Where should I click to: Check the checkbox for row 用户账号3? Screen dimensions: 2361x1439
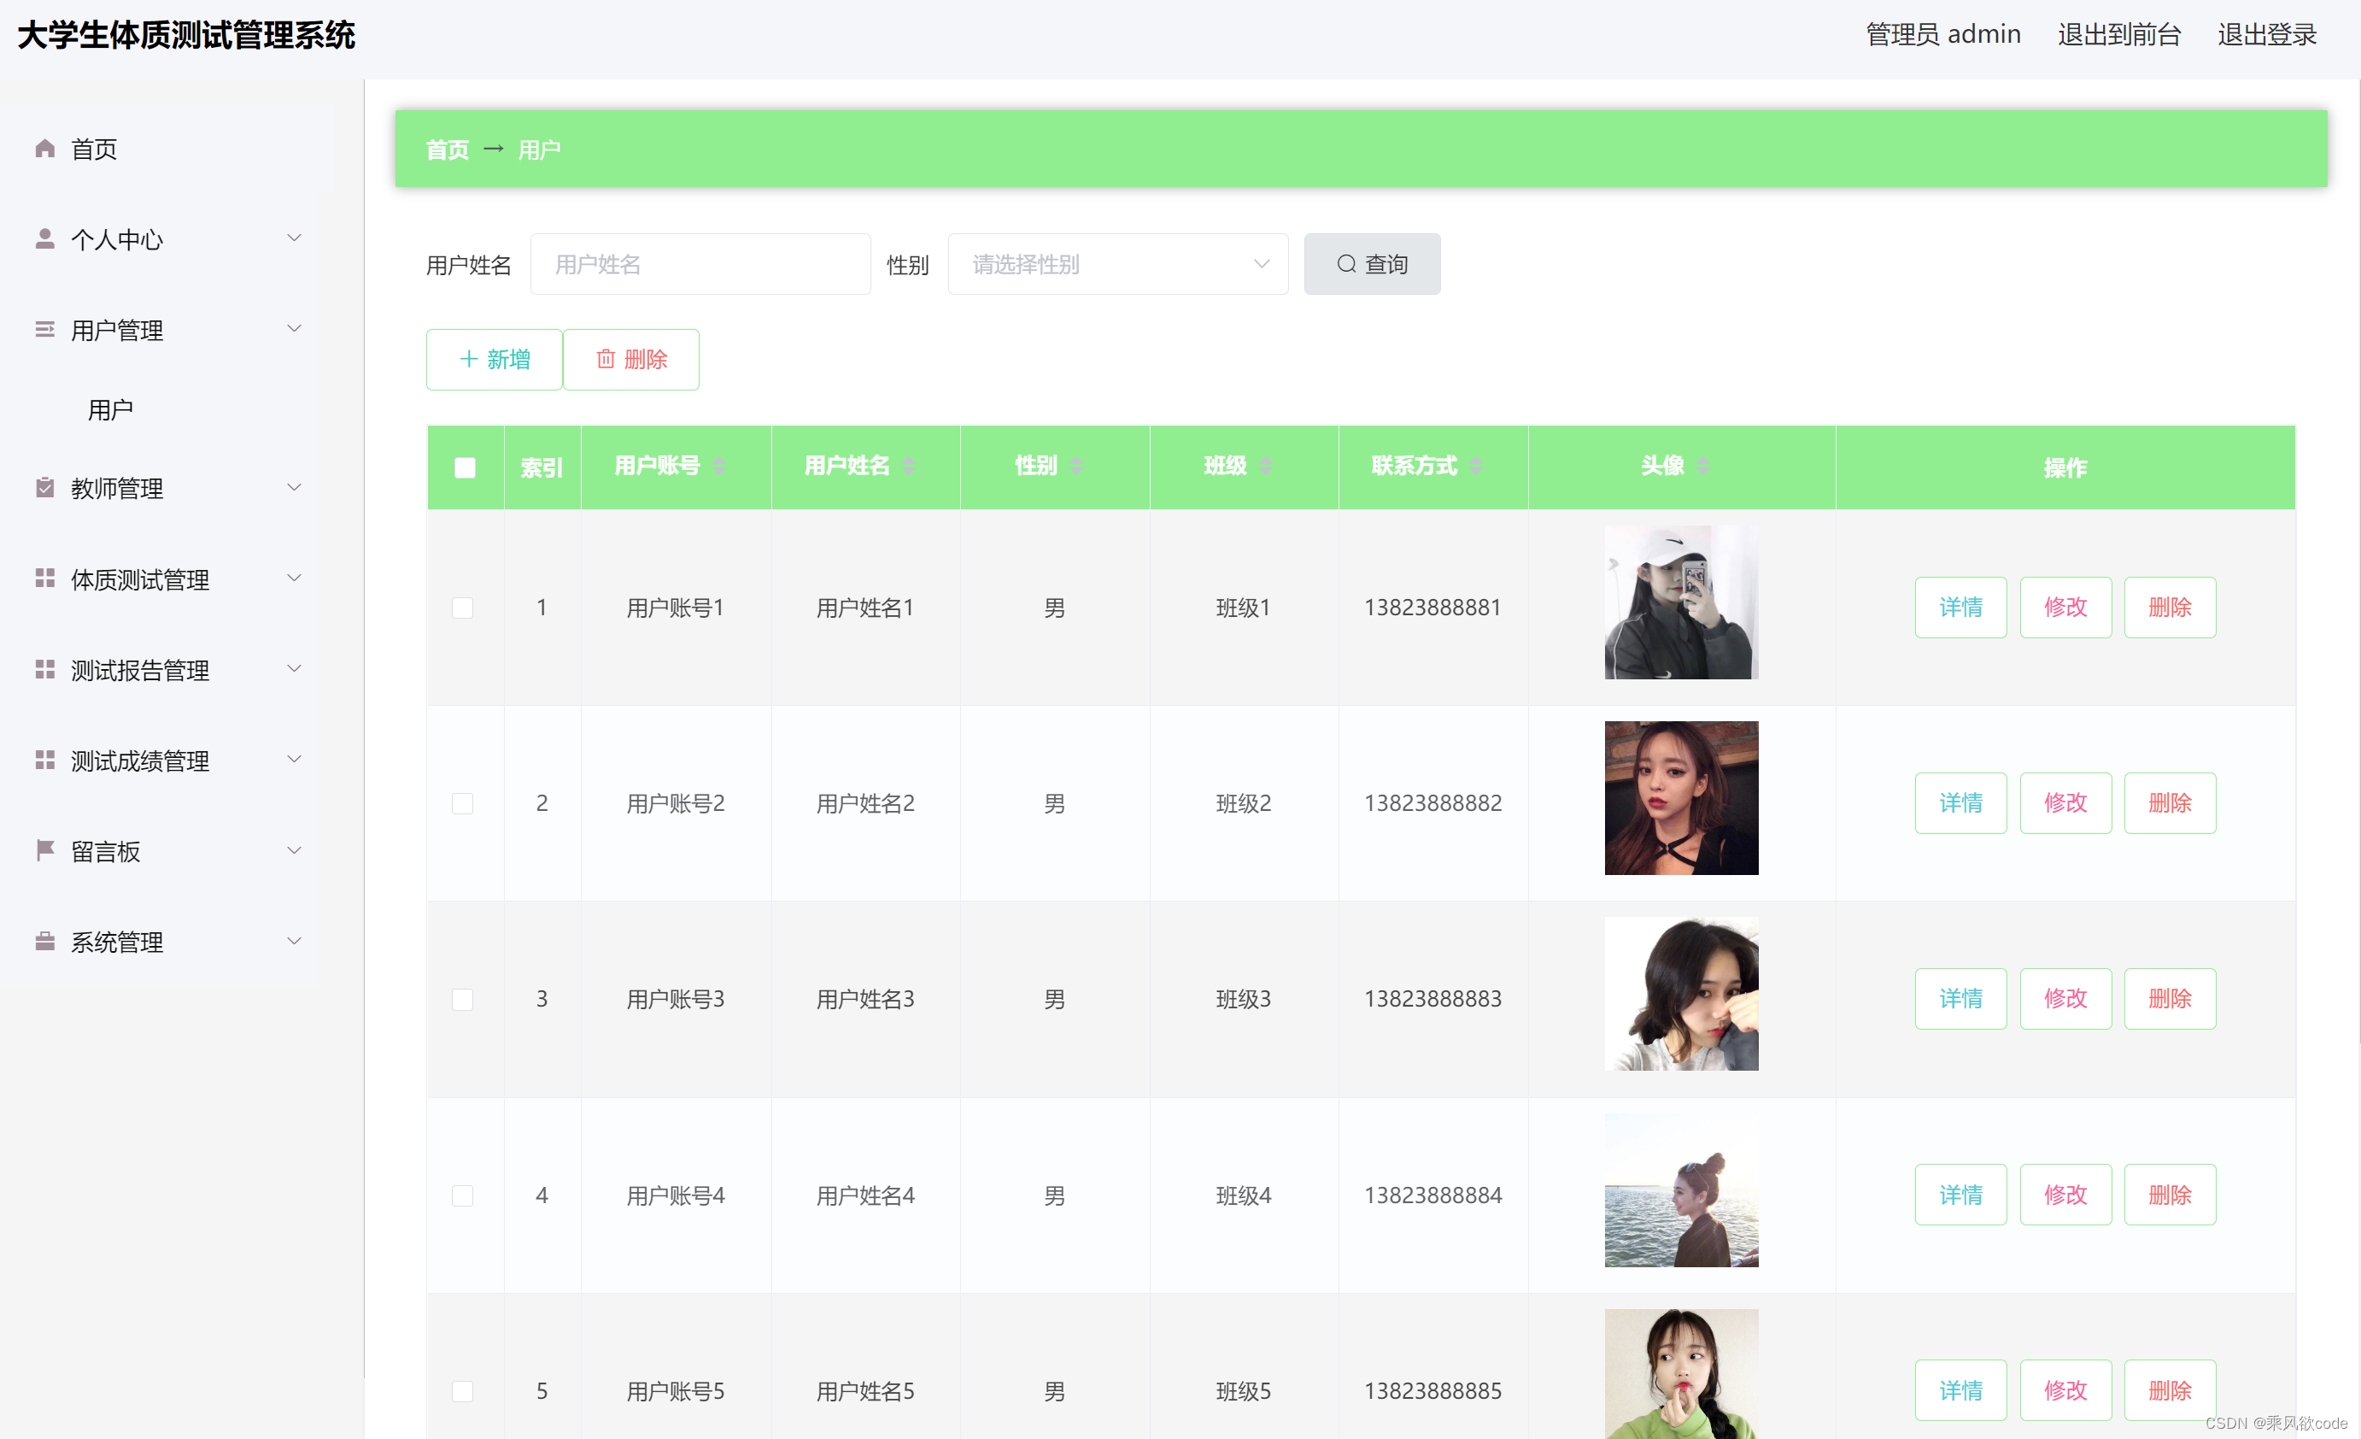click(x=463, y=999)
